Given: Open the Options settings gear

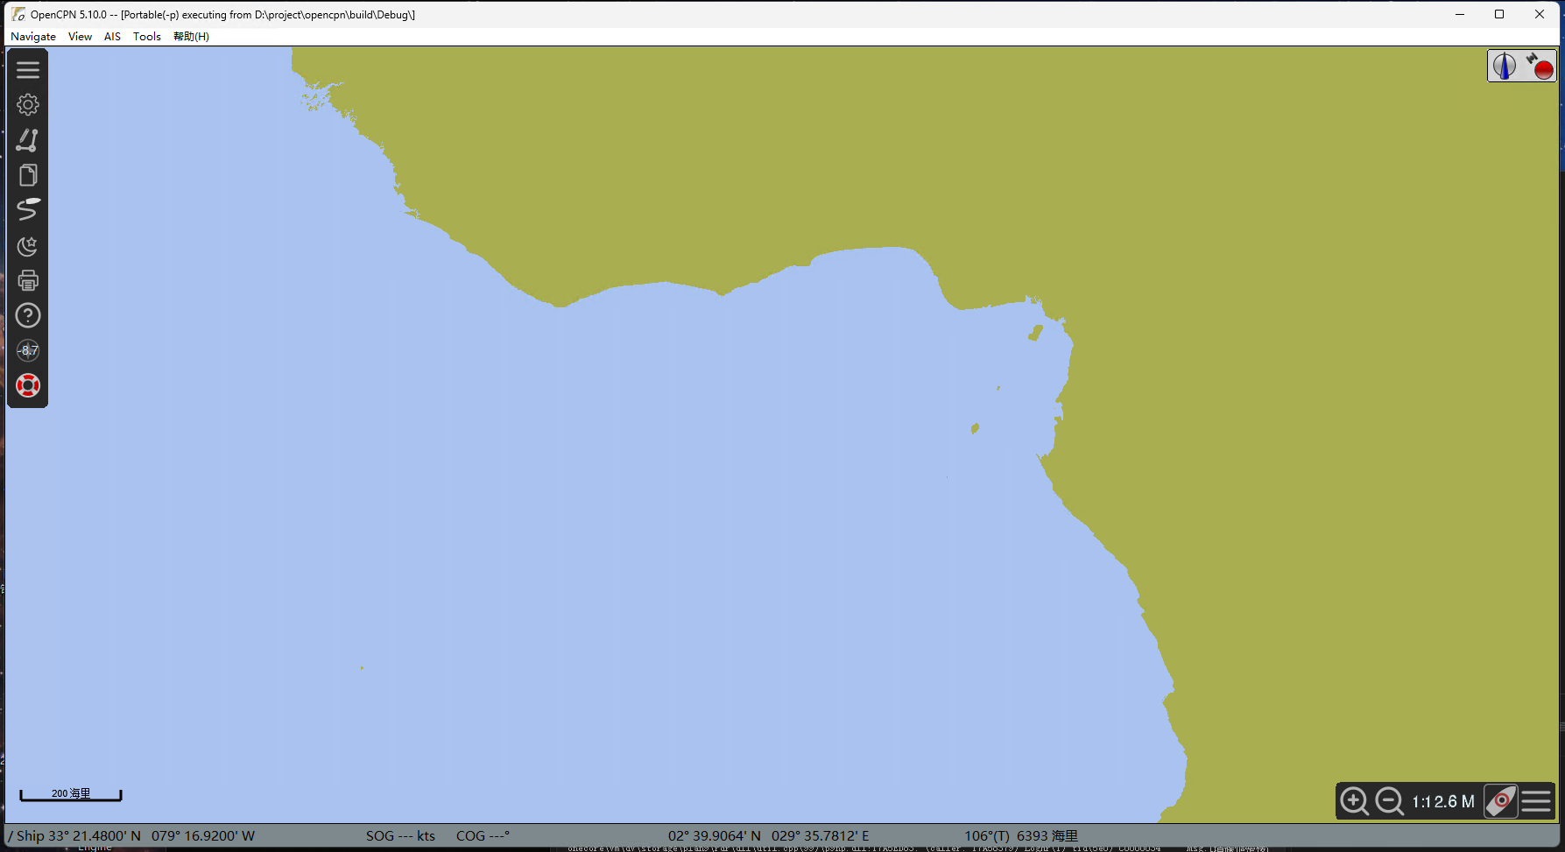Looking at the screenshot, I should (28, 105).
